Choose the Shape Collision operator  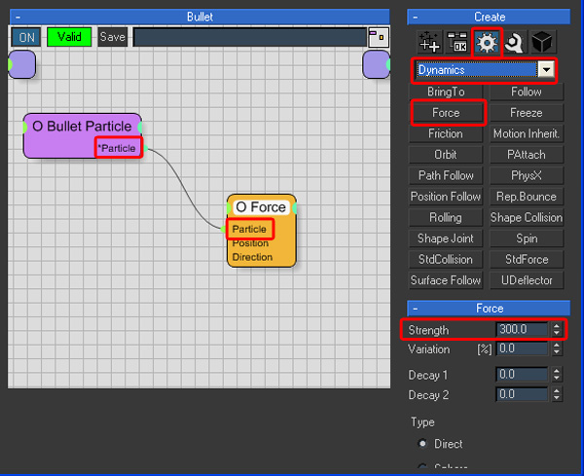tap(527, 217)
